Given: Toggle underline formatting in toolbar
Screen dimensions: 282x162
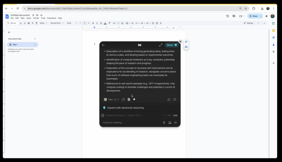Looking at the screenshot, I should click(101, 23).
